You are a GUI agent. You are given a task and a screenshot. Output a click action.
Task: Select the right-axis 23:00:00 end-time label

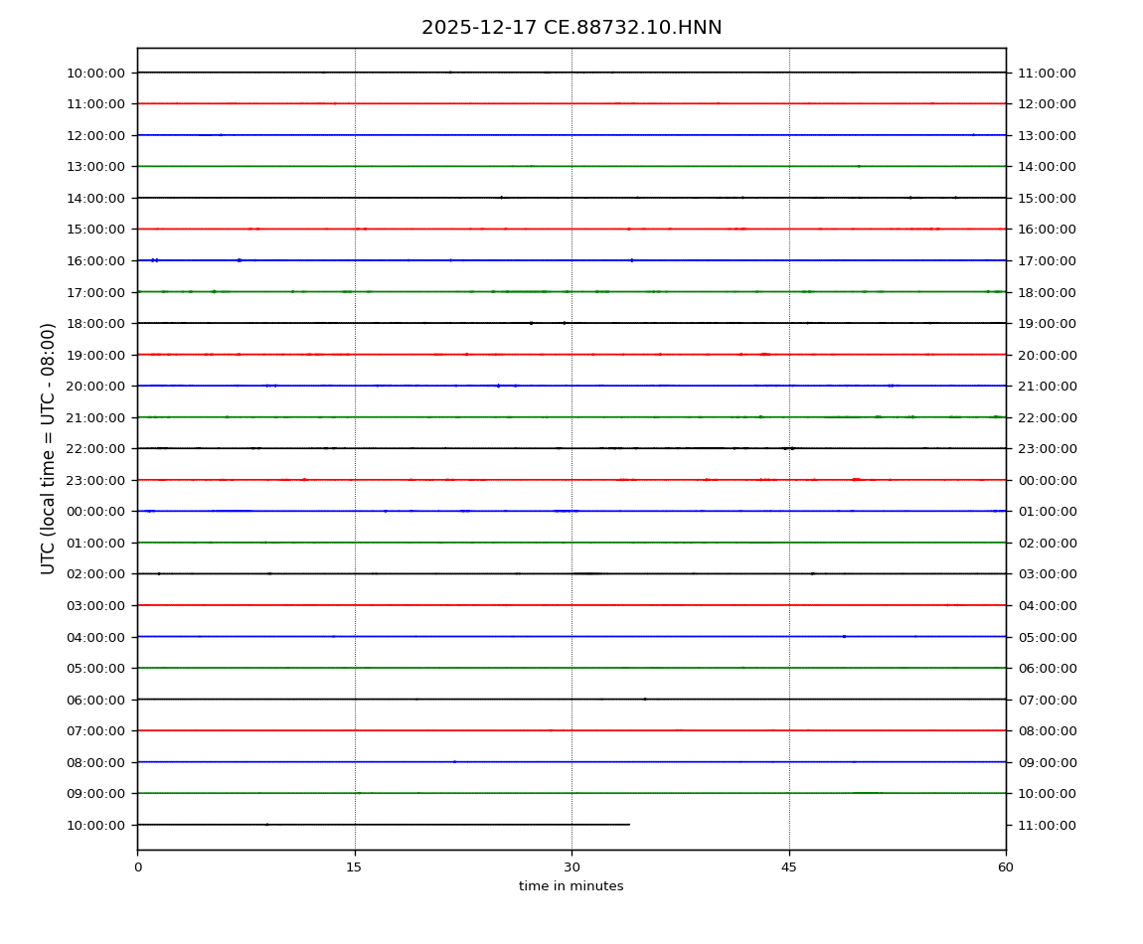tap(1047, 449)
